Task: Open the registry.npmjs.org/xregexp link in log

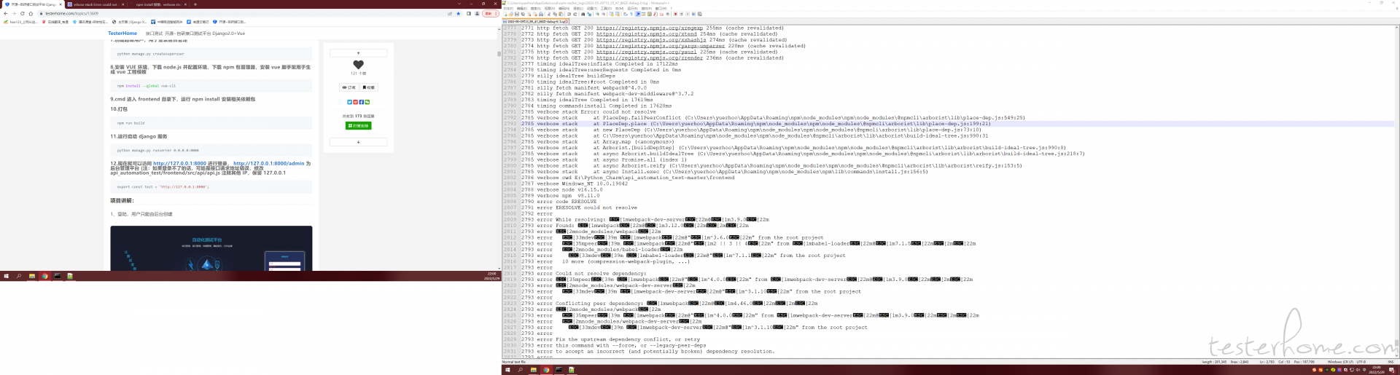Action: tap(650, 28)
